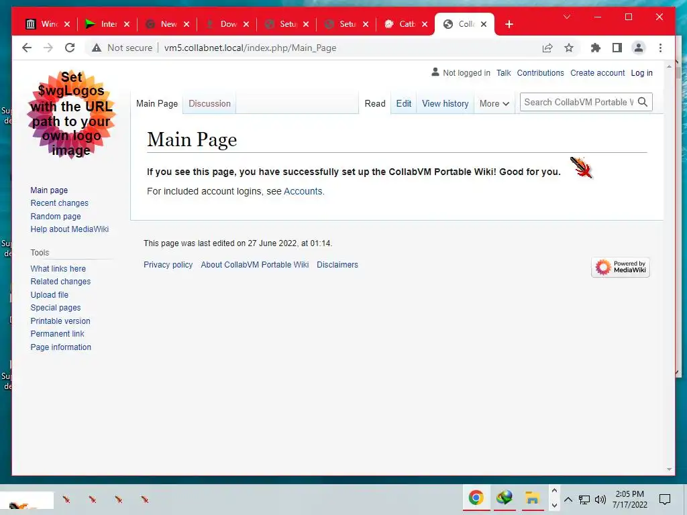Click the Talk link in user bar
The image size is (687, 515).
tap(503, 73)
